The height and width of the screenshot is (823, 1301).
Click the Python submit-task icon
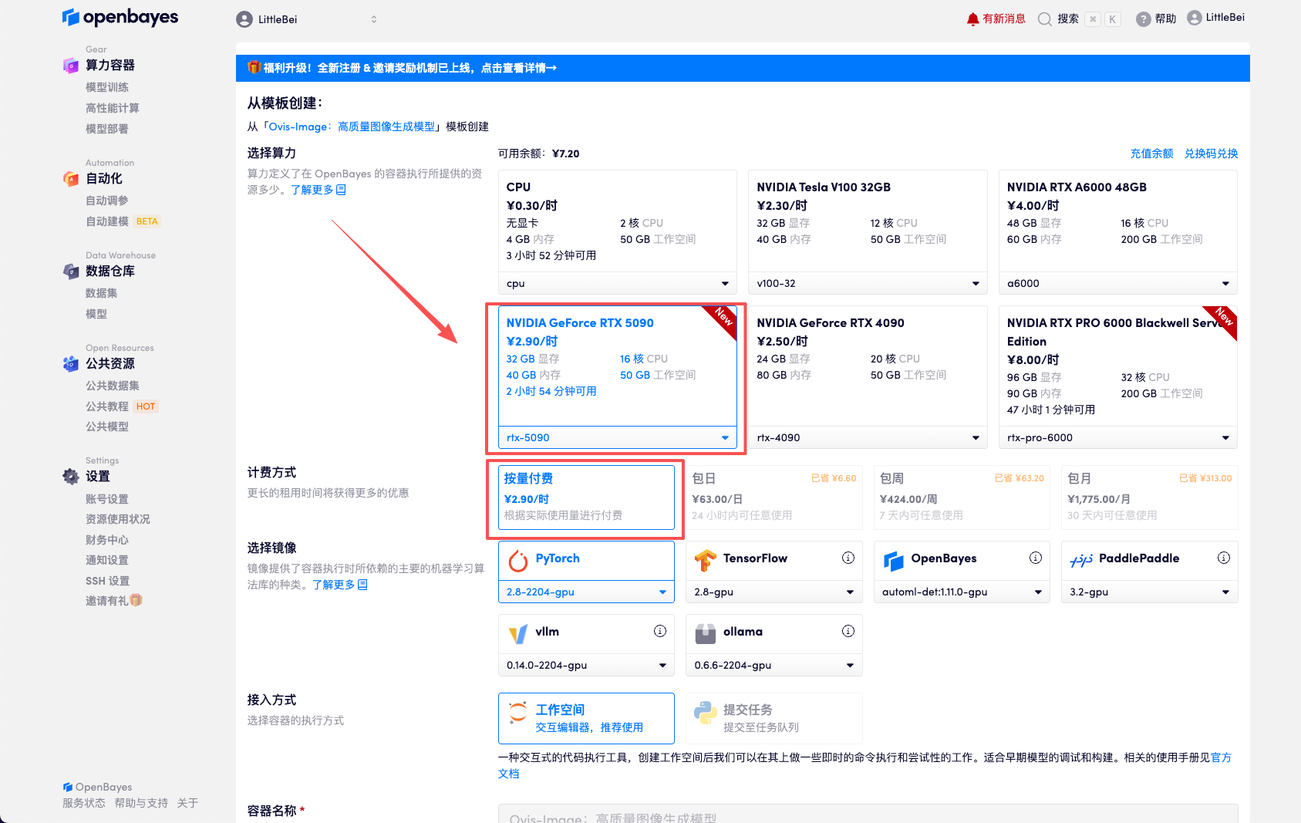706,712
